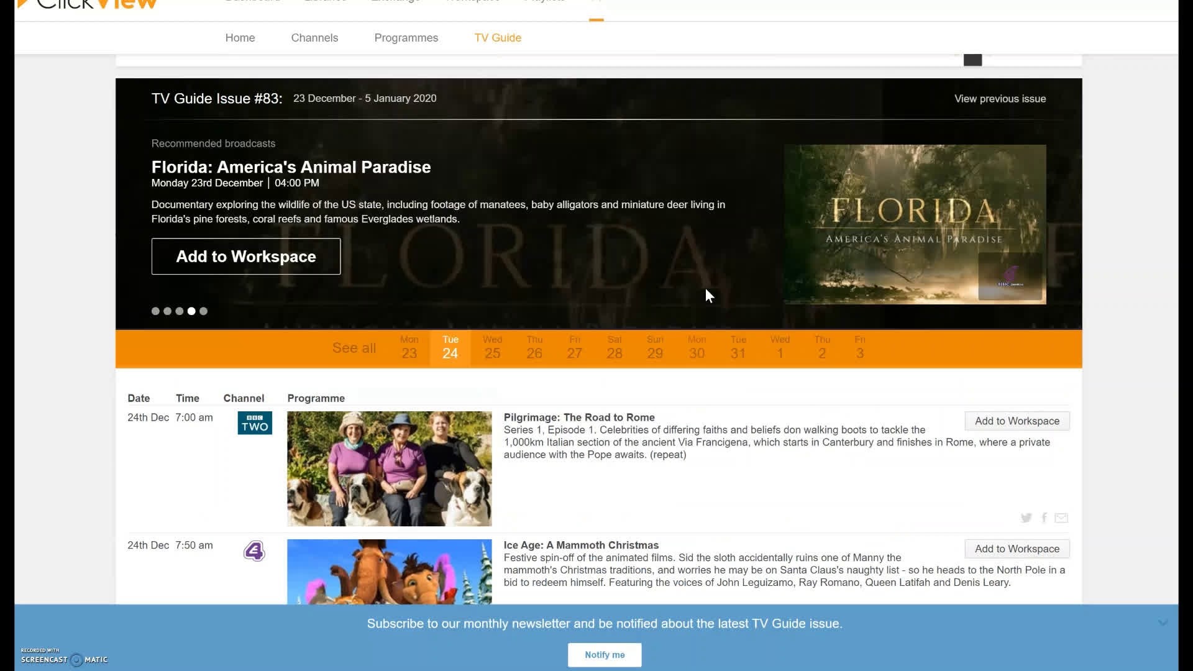The height and width of the screenshot is (671, 1193).
Task: Open the Programmes menu tab
Action: [406, 38]
